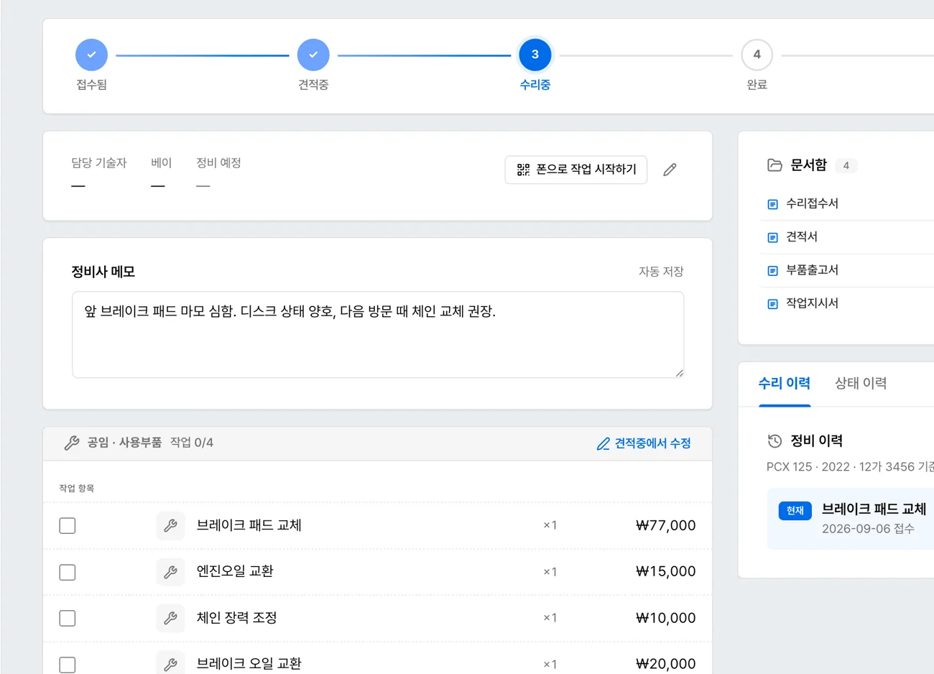Check the 브레이크 패드 교체 task checkbox
This screenshot has height=674, width=934.
click(x=68, y=526)
